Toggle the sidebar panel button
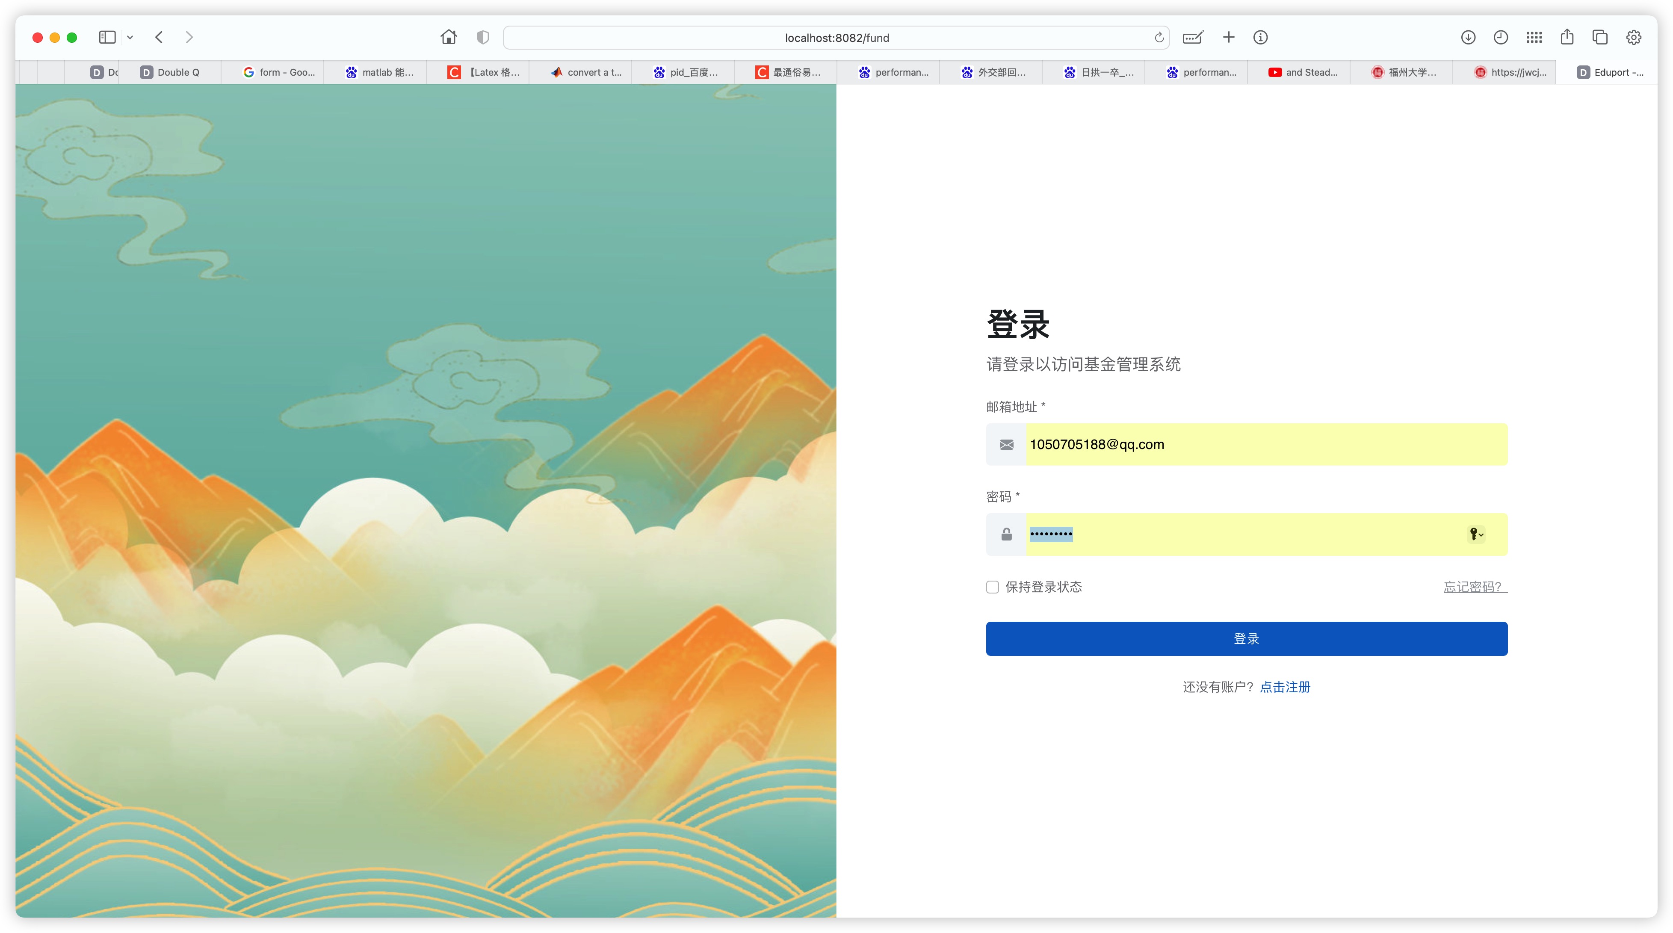1673x933 pixels. (x=107, y=37)
